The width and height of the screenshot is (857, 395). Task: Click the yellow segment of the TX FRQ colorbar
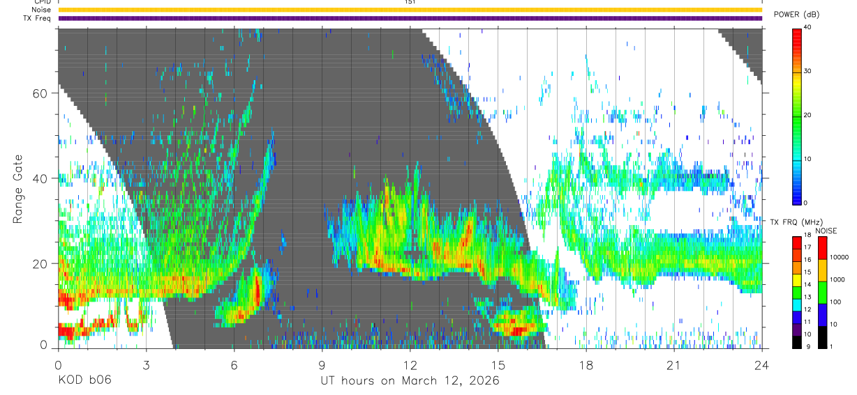click(x=797, y=280)
